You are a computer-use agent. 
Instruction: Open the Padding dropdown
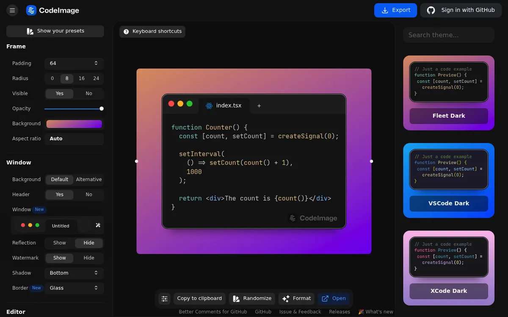point(74,63)
